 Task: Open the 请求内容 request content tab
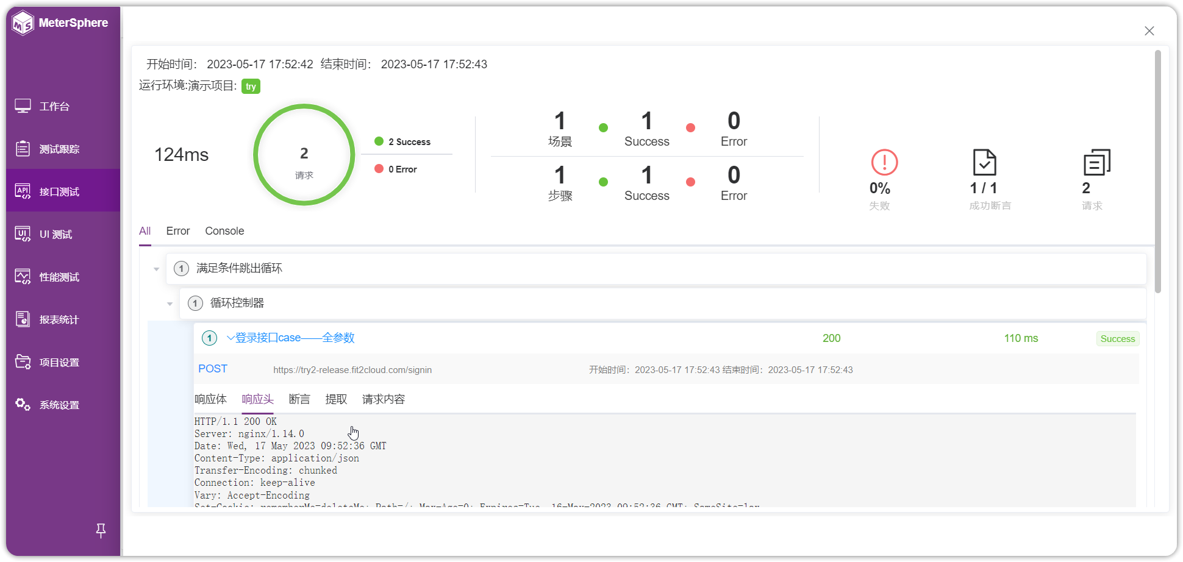pos(383,399)
